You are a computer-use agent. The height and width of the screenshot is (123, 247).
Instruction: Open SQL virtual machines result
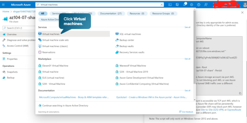130,34
